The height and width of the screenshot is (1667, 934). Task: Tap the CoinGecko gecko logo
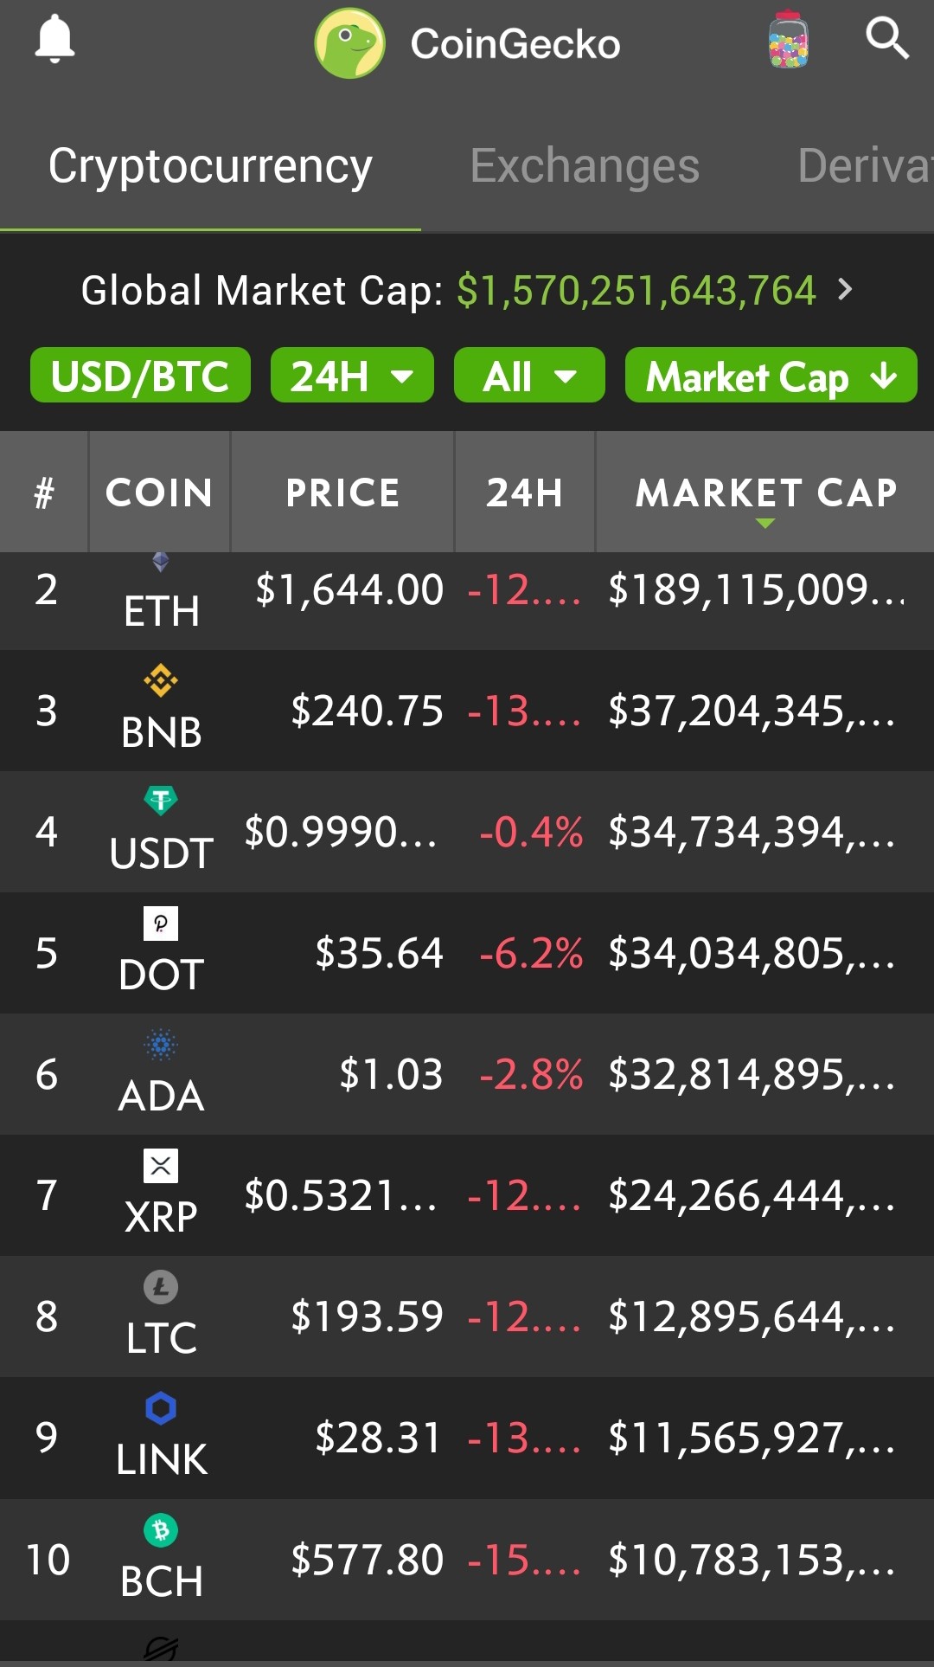click(349, 43)
